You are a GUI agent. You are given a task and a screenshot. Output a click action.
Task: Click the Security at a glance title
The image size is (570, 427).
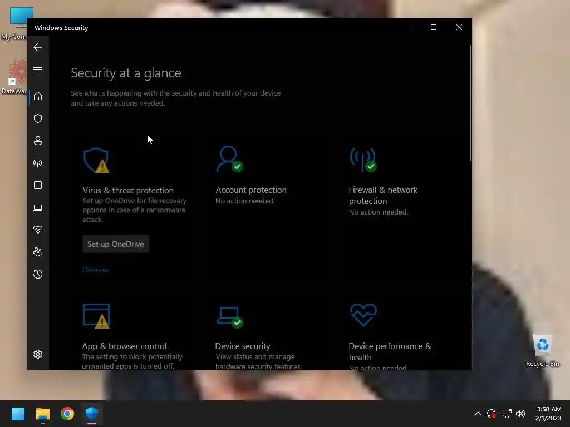click(x=126, y=73)
